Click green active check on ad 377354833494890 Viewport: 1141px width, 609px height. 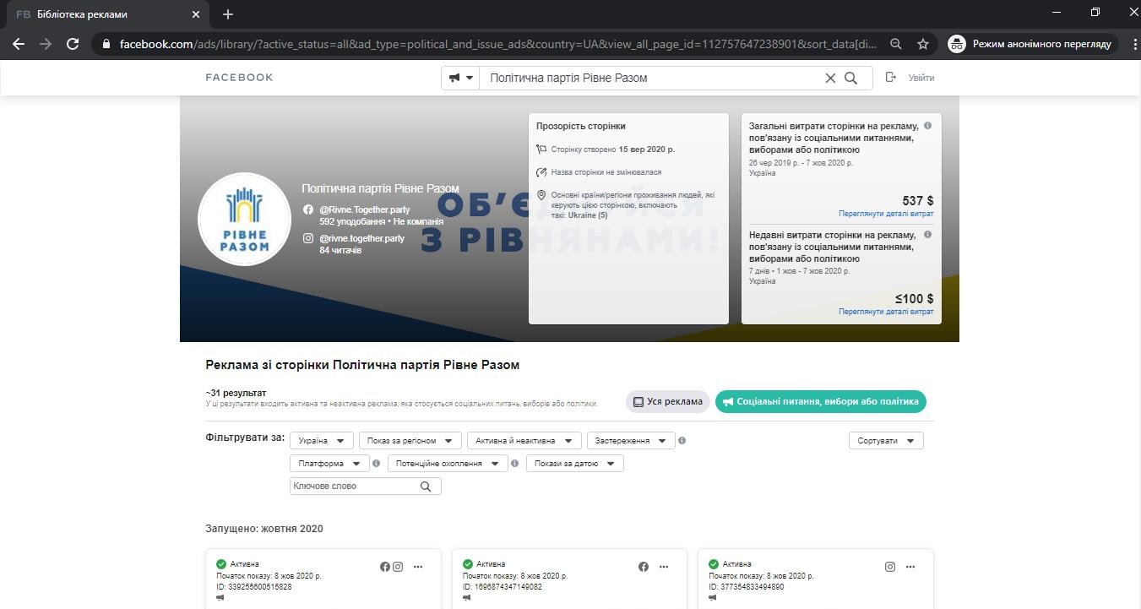tap(714, 564)
